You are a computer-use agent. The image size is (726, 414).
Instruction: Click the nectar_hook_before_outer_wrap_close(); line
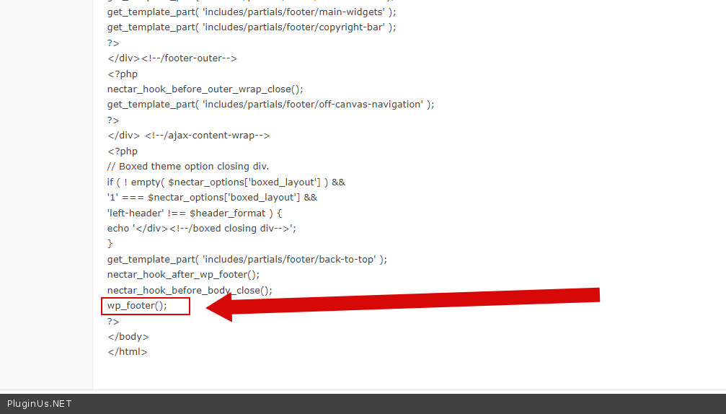click(205, 89)
